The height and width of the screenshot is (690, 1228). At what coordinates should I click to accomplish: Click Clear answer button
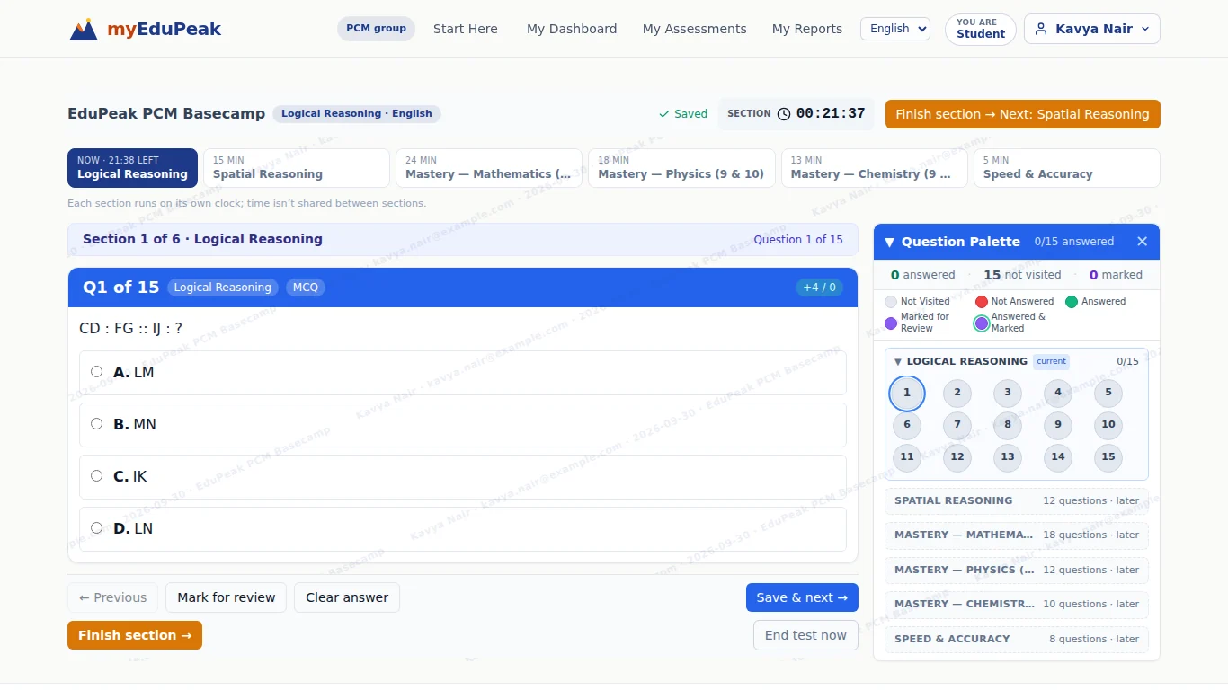click(x=347, y=597)
